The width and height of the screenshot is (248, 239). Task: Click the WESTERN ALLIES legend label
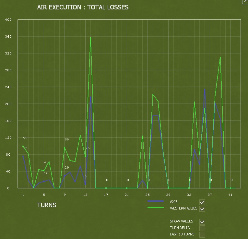pyautogui.click(x=183, y=208)
